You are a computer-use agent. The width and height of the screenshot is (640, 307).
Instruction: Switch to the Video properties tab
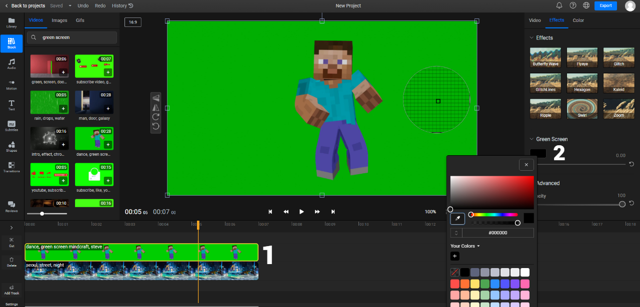pos(535,20)
